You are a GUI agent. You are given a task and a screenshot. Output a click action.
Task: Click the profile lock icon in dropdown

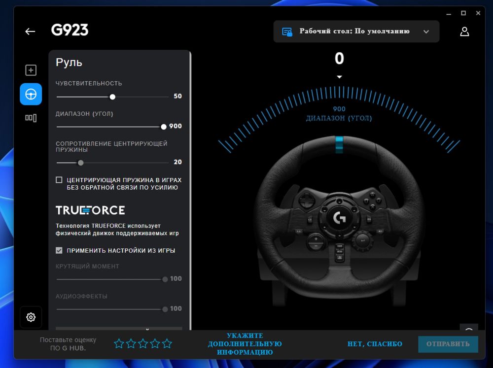pos(287,32)
